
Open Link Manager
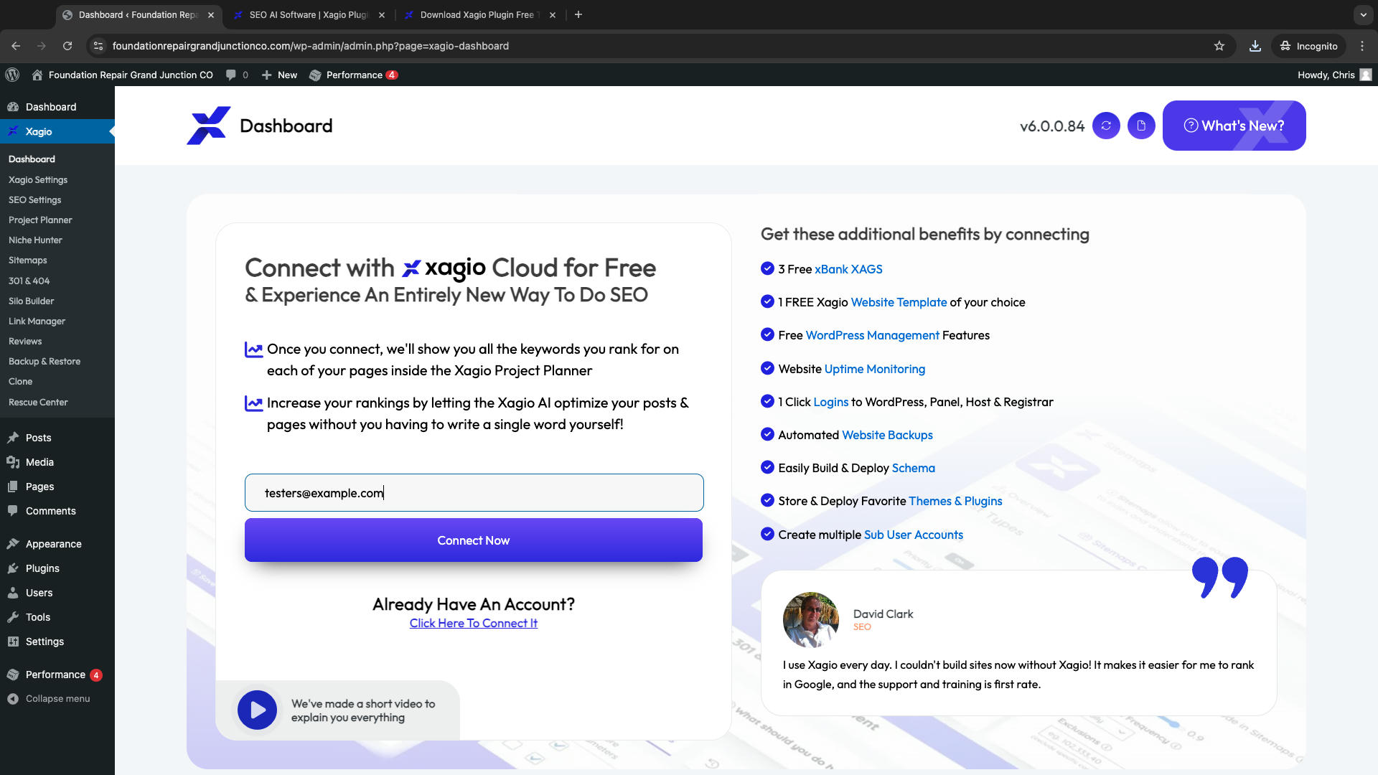point(37,321)
